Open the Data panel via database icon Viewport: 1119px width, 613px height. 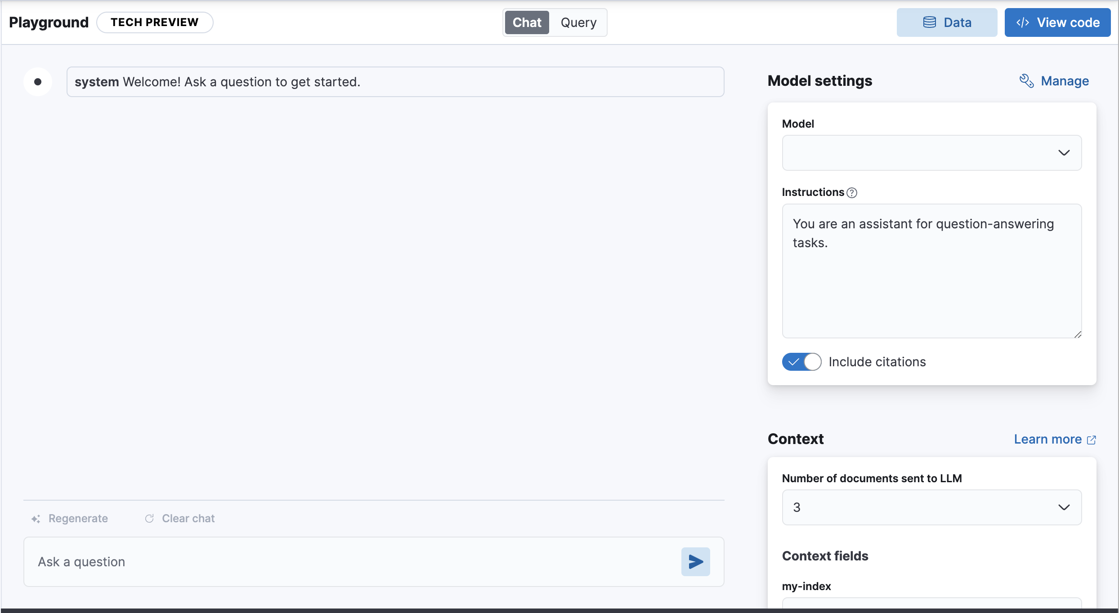coord(930,22)
